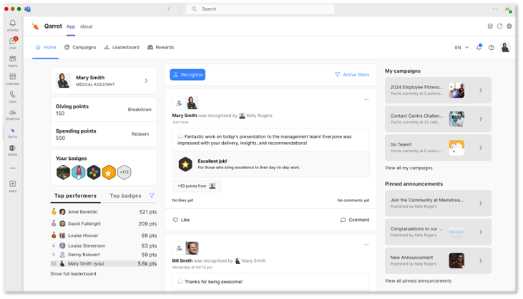Screen dimensions: 523x299
Task: Open user profile avatar in Qarrot header
Action: pos(505,48)
